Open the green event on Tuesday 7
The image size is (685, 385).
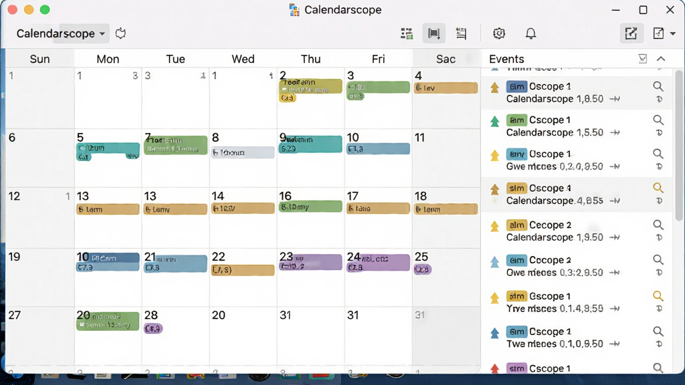click(x=175, y=145)
